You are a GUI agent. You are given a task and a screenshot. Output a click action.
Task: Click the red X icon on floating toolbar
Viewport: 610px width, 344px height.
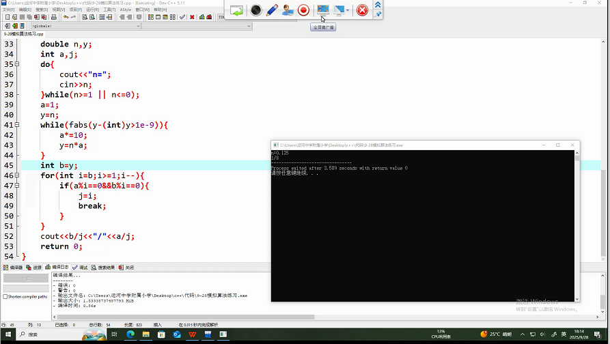[x=362, y=10]
